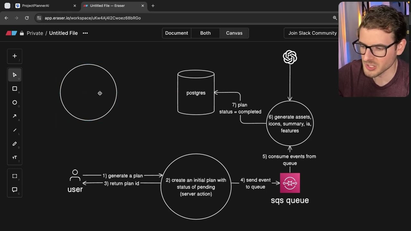Screen dimensions: 411x231
Task: Switch to the Untitled File — Eraser tab
Action: coord(114,6)
